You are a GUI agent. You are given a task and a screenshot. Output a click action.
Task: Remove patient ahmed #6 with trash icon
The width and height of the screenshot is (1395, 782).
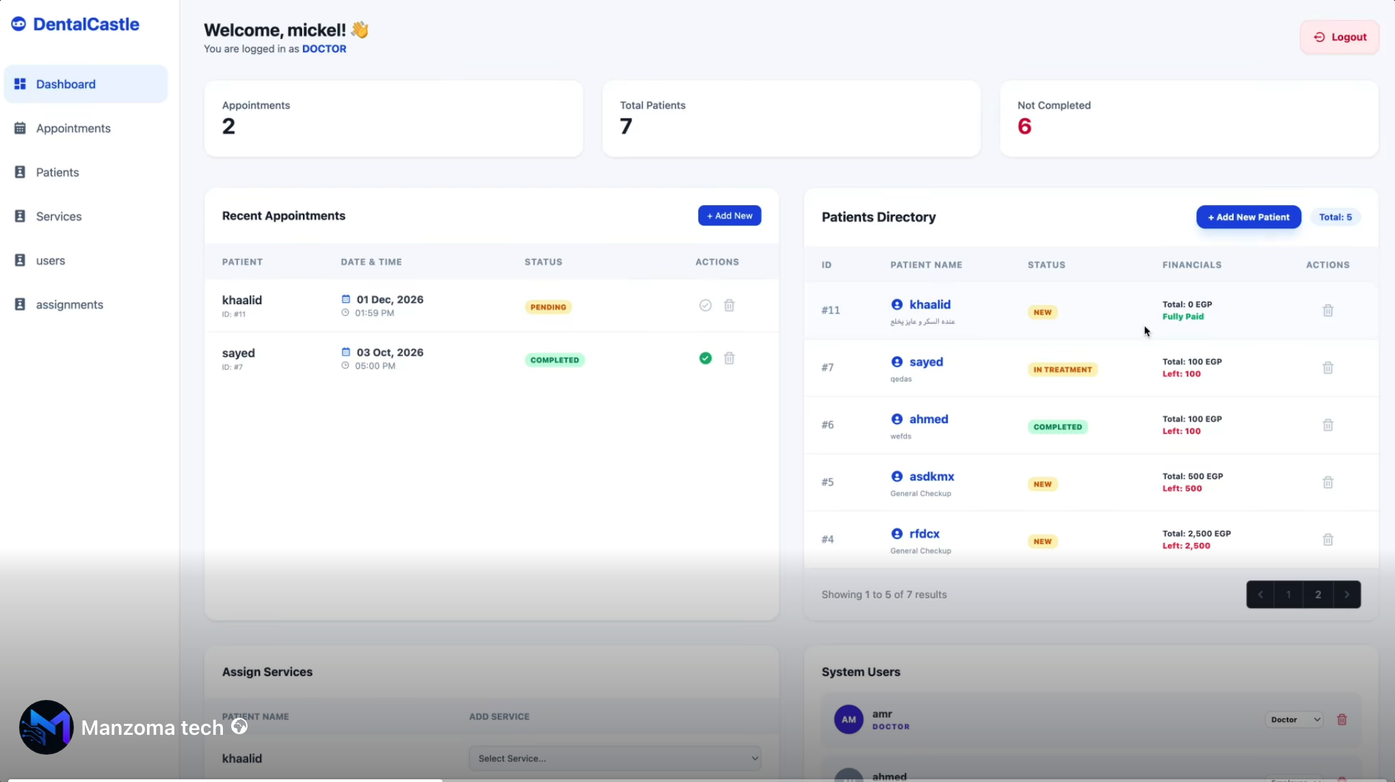tap(1327, 425)
